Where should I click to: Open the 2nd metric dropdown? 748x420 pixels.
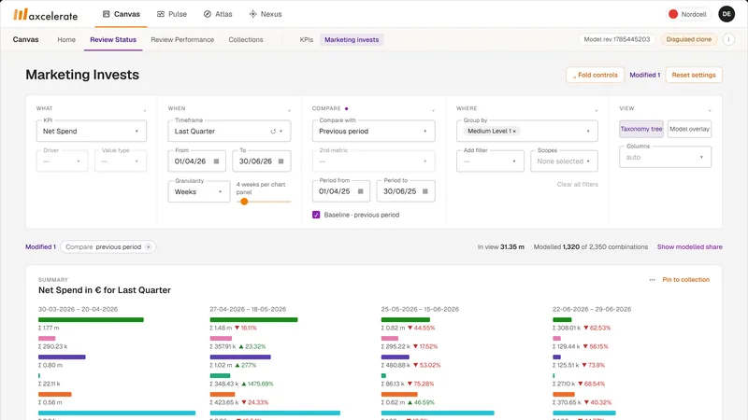[373, 161]
